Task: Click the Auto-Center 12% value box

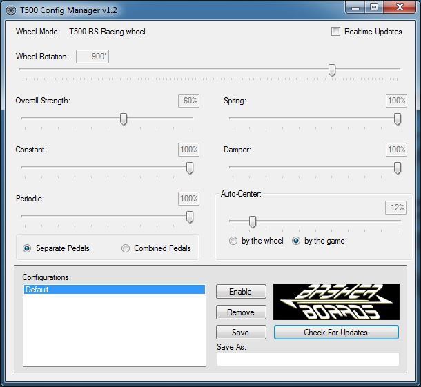Action: click(395, 208)
